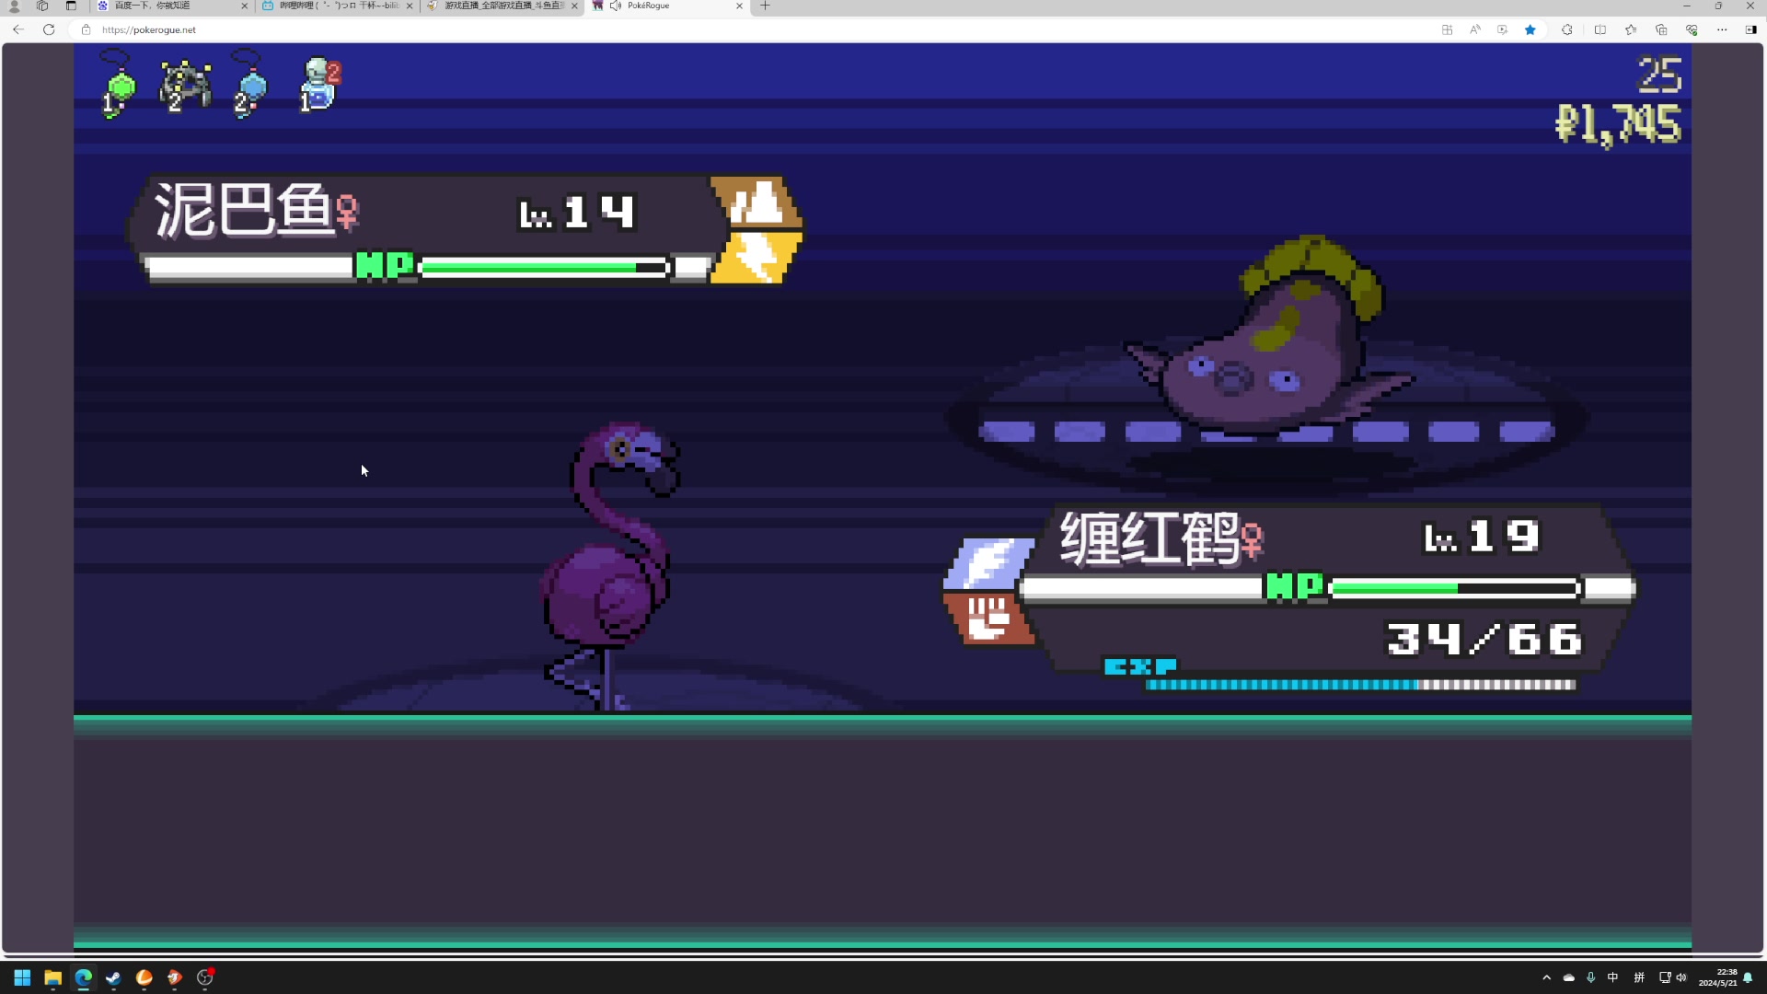Open the Windows Start menu

pos(22,977)
